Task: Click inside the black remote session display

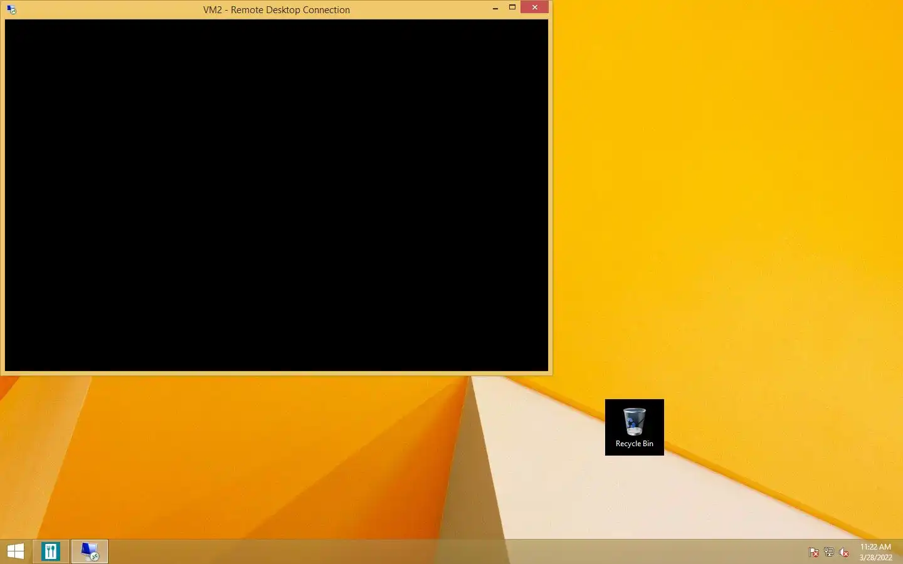Action: tap(277, 195)
